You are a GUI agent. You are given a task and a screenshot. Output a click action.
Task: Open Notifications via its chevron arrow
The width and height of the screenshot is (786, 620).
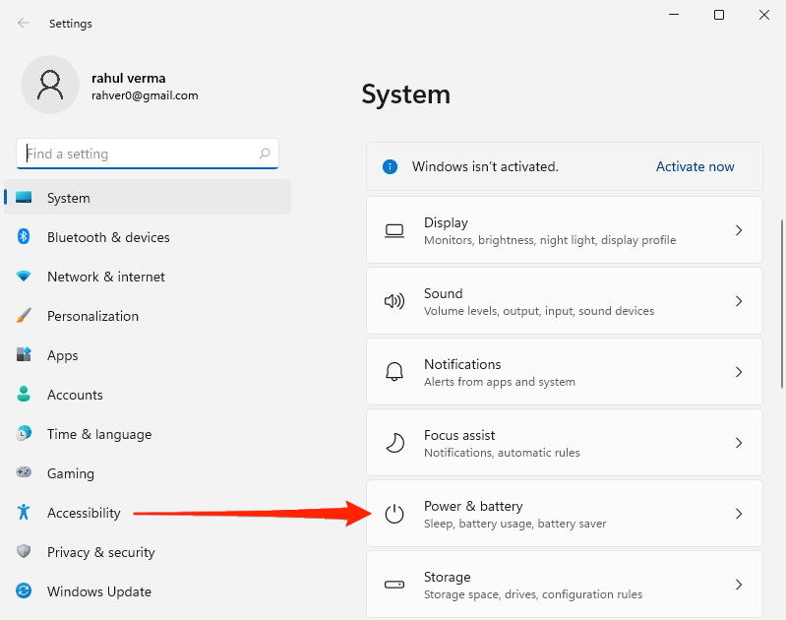click(739, 372)
